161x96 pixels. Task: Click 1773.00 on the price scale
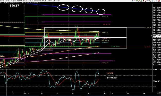tap(157, 65)
